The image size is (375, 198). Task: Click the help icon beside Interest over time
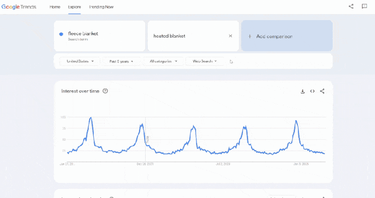pyautogui.click(x=105, y=91)
